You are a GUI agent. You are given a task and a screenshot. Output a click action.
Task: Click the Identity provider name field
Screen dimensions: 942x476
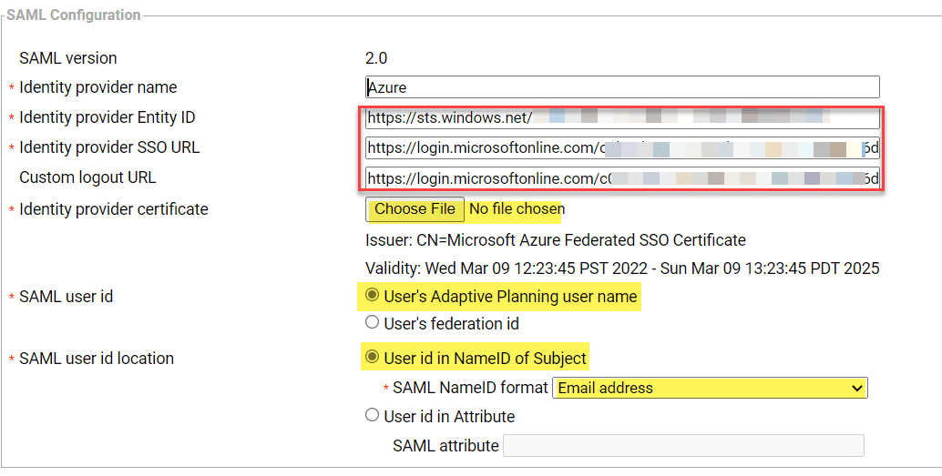click(622, 87)
